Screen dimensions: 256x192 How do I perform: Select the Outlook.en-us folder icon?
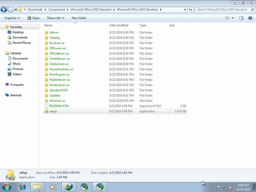46,64
